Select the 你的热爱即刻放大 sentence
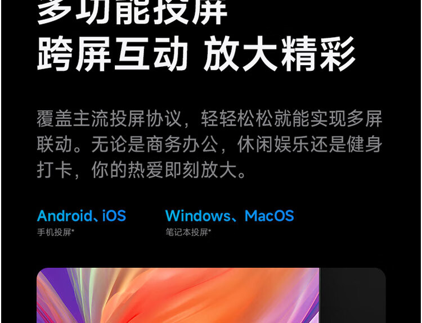 [x=164, y=170]
